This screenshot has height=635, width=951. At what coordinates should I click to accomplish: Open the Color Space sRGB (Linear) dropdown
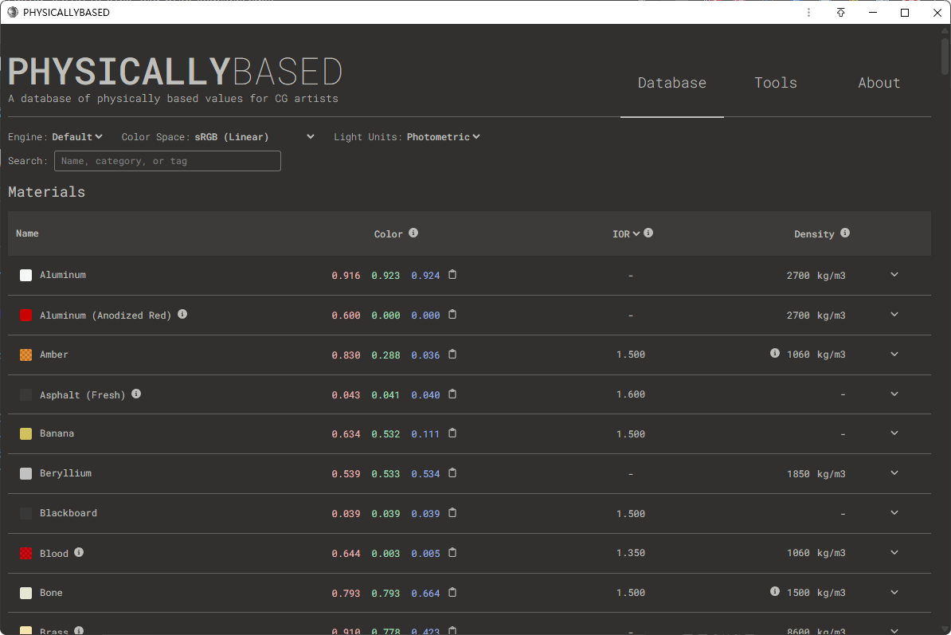click(255, 137)
